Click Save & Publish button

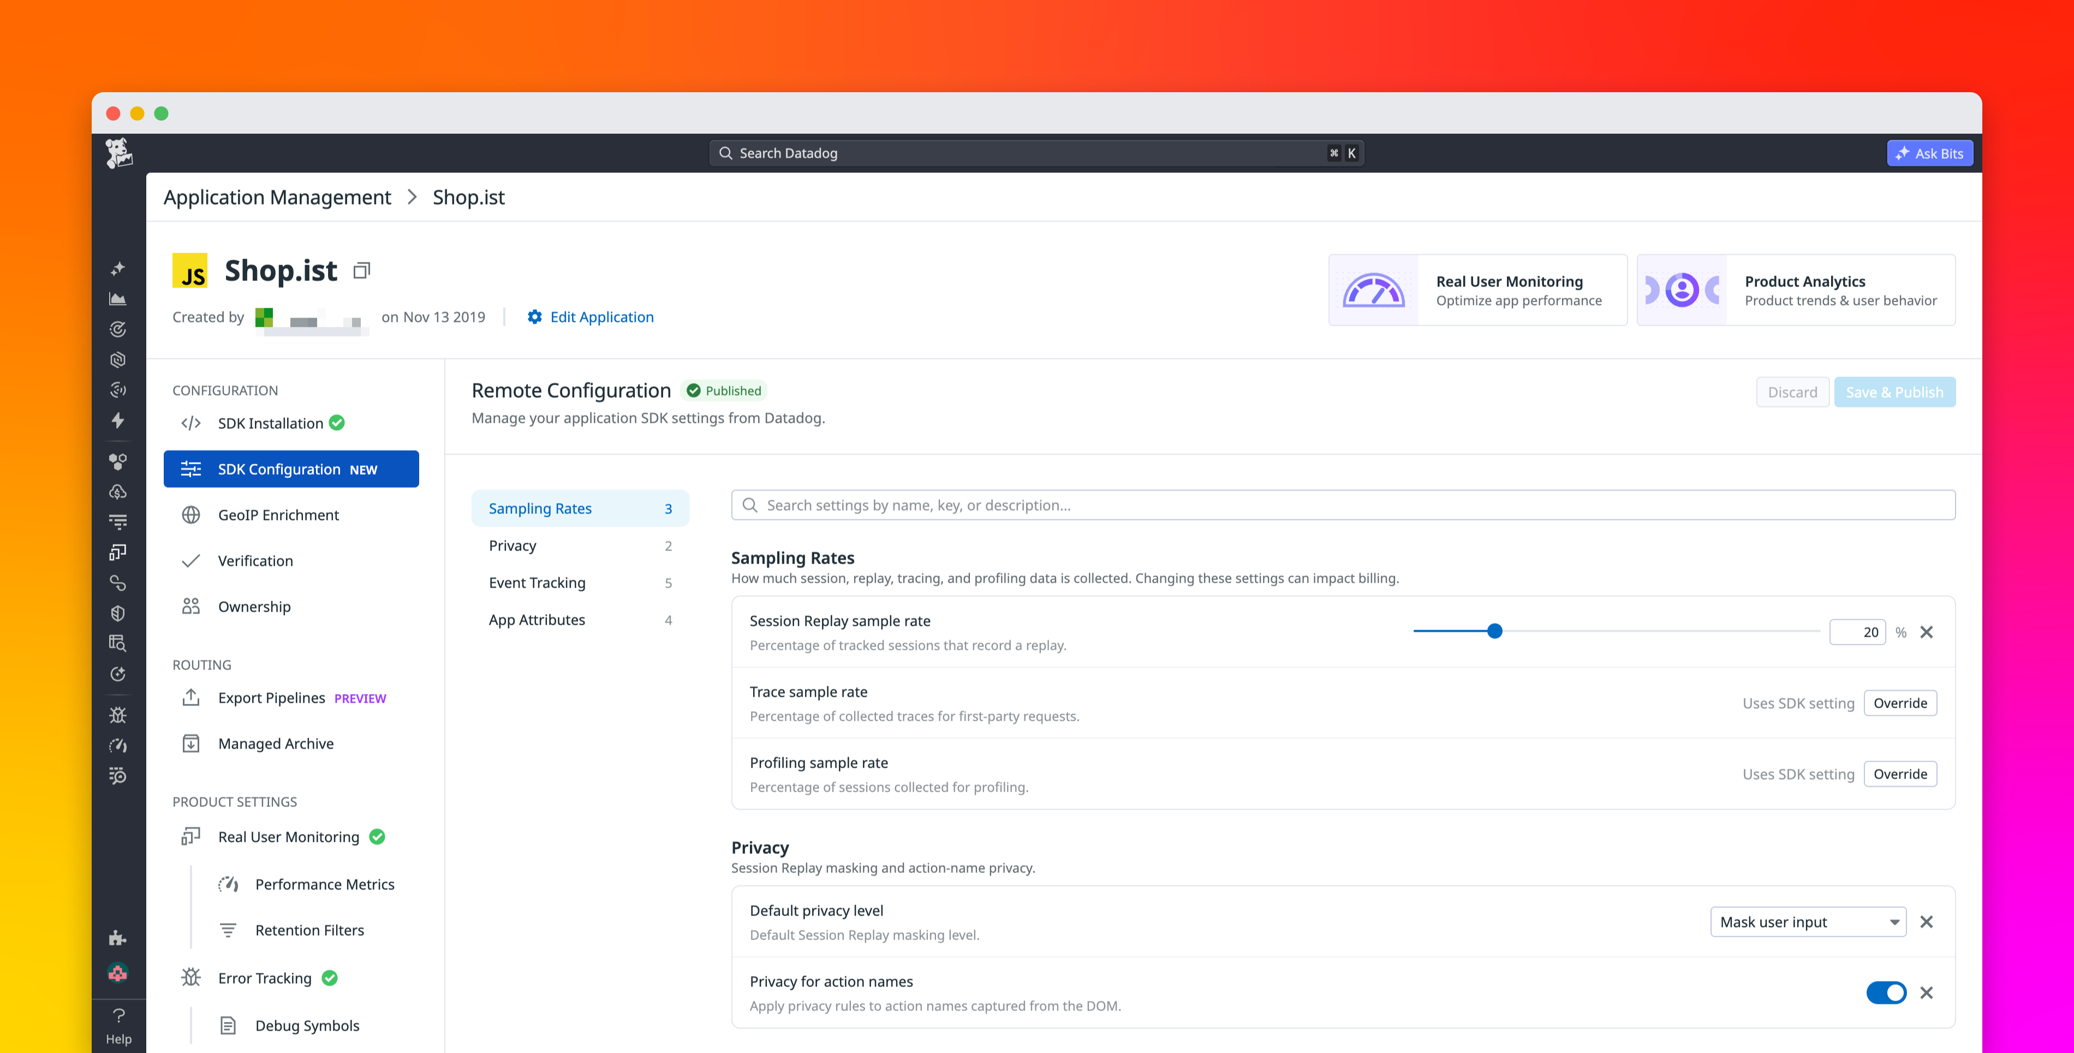pyautogui.click(x=1894, y=392)
